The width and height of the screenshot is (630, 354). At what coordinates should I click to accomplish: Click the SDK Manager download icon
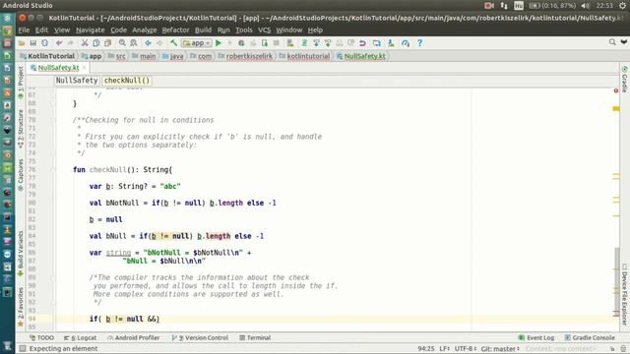[x=391, y=43]
